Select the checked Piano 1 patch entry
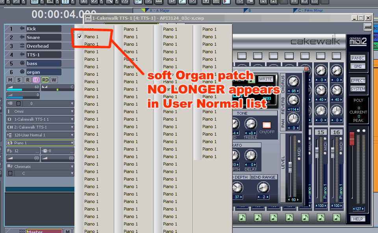The image size is (378, 233). coord(91,37)
